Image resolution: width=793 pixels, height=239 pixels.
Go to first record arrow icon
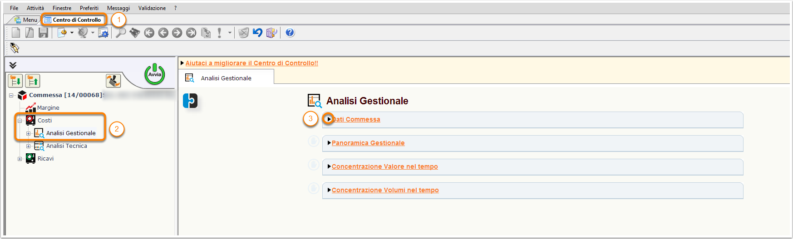pyautogui.click(x=149, y=33)
